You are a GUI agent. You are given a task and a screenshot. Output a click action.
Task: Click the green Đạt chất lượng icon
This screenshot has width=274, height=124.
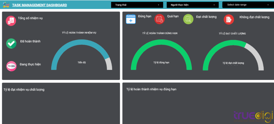[x=188, y=19]
